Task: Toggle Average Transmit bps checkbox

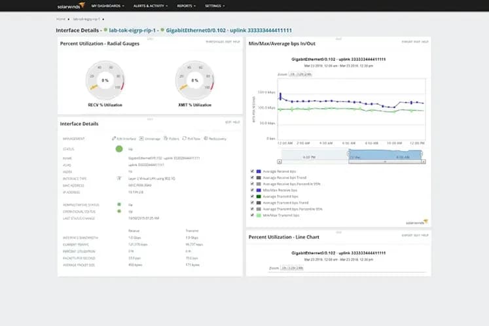Action: coord(252,196)
